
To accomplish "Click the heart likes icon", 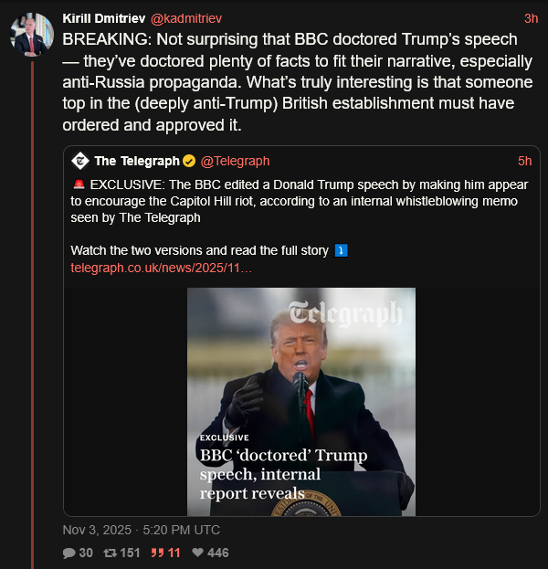I will click(195, 553).
